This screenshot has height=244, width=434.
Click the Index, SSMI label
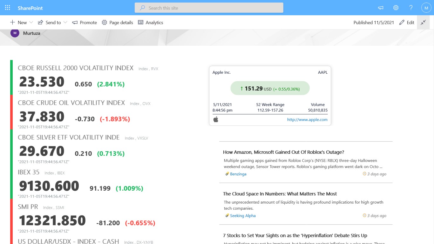54,208
